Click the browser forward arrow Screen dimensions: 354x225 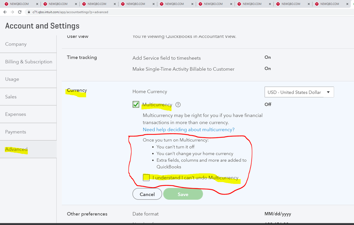click(12, 12)
